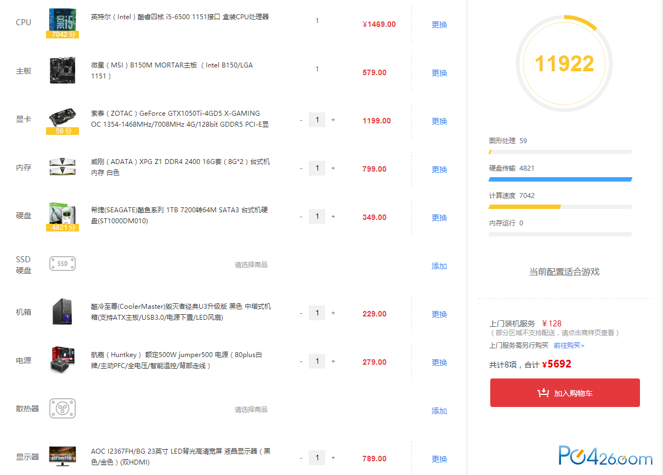Click the memory quantity field
Viewport: 663px width, 475px height.
tap(317, 168)
